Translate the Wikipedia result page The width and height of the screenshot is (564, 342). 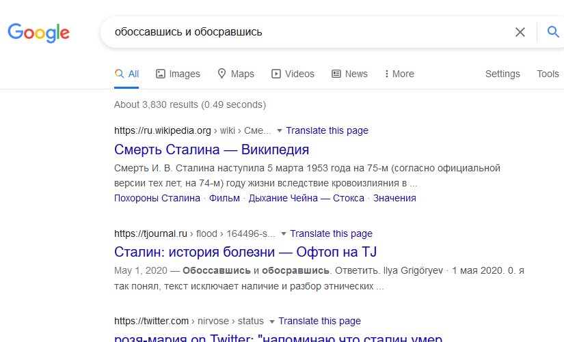327,130
